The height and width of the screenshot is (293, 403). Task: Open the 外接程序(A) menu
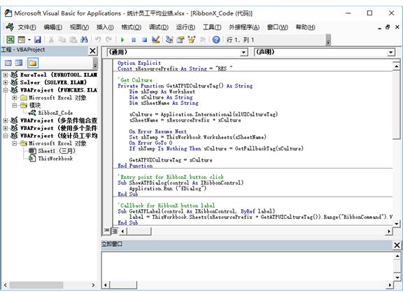244,27
